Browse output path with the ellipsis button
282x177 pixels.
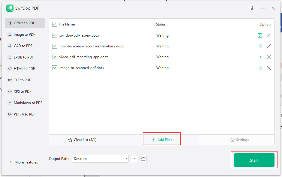click(134, 158)
